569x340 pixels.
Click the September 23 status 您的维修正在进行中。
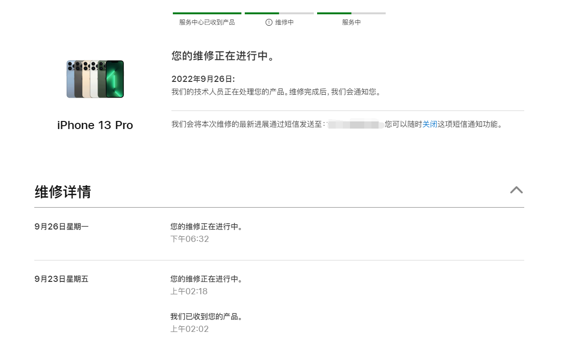point(207,279)
